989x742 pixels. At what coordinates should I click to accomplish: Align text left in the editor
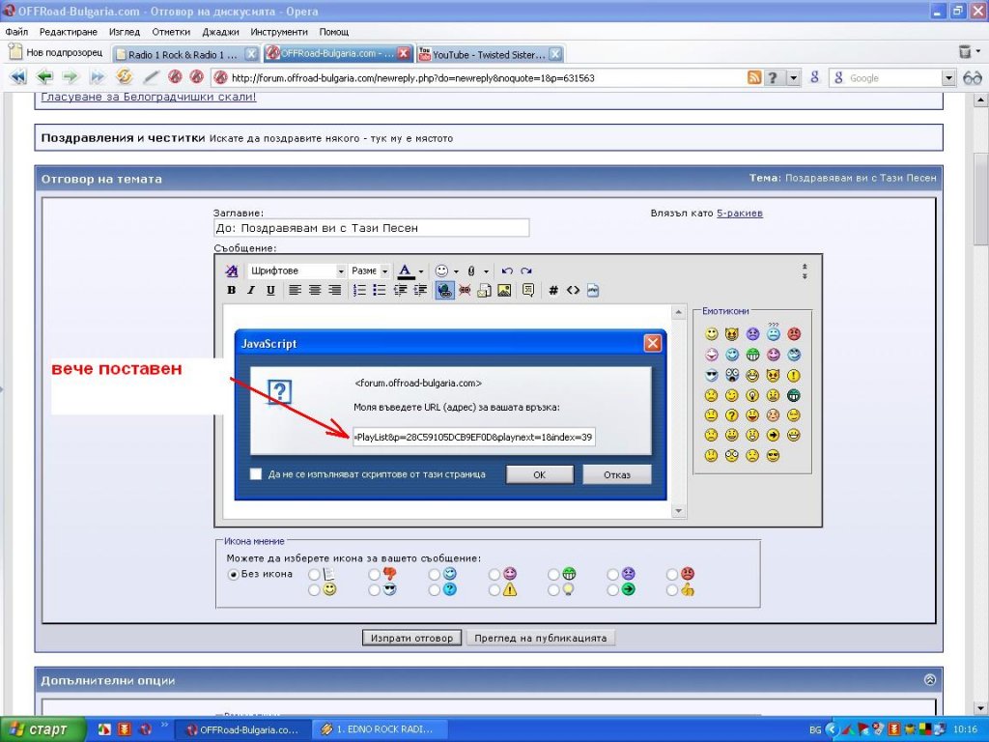[x=295, y=290]
